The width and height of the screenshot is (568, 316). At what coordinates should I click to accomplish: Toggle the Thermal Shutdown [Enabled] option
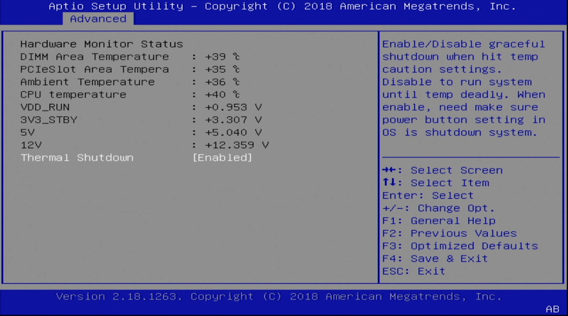(222, 158)
